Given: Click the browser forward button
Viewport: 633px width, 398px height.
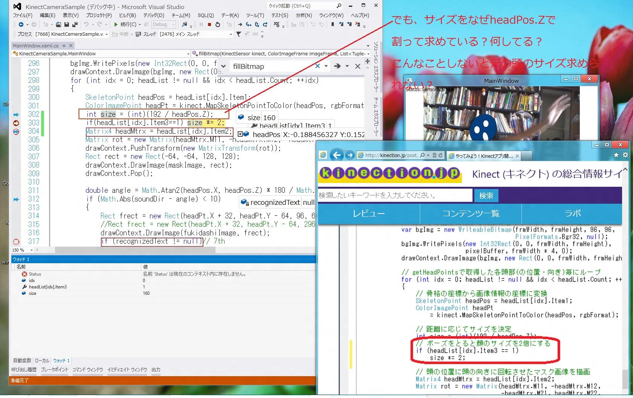Looking at the screenshot, I should pos(350,155).
